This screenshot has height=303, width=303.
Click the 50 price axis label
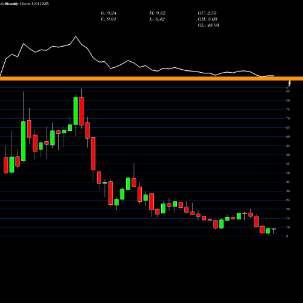coord(288,155)
